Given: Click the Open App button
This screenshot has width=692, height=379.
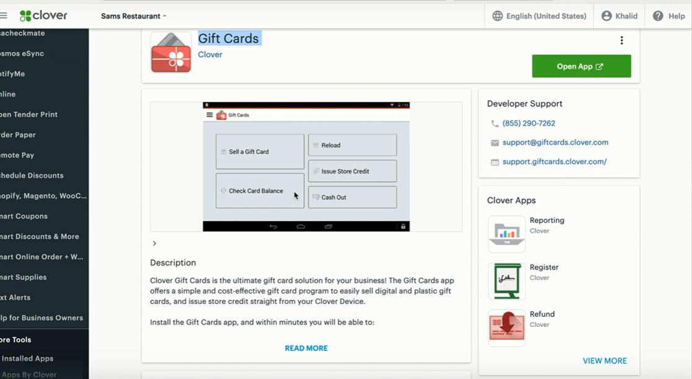Looking at the screenshot, I should pyautogui.click(x=581, y=66).
